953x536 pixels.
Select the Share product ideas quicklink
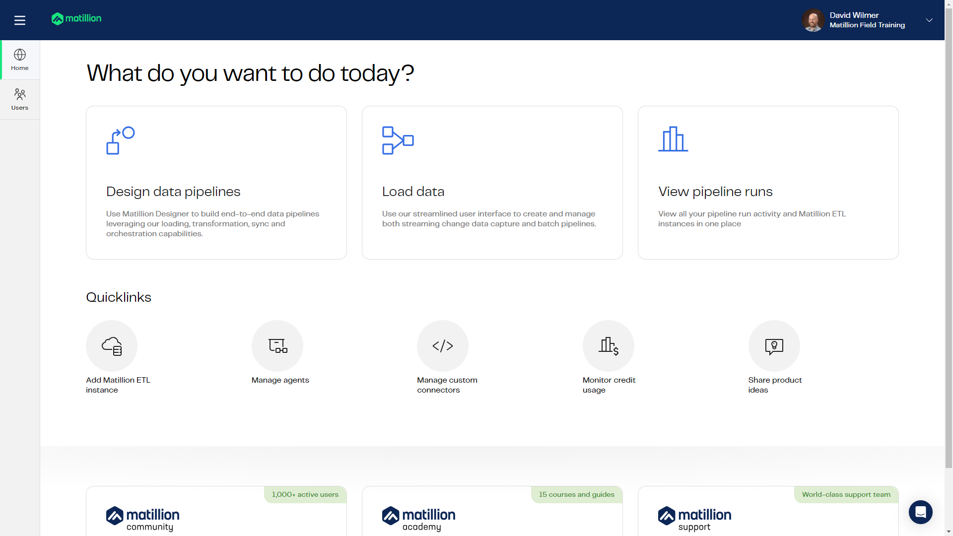pyautogui.click(x=774, y=345)
